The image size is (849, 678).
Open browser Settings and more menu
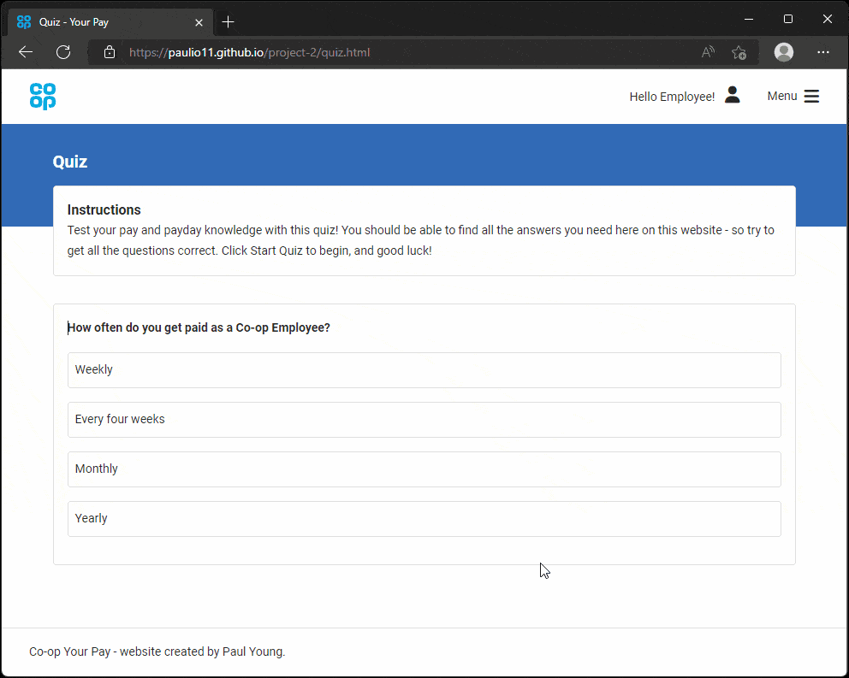coord(823,52)
